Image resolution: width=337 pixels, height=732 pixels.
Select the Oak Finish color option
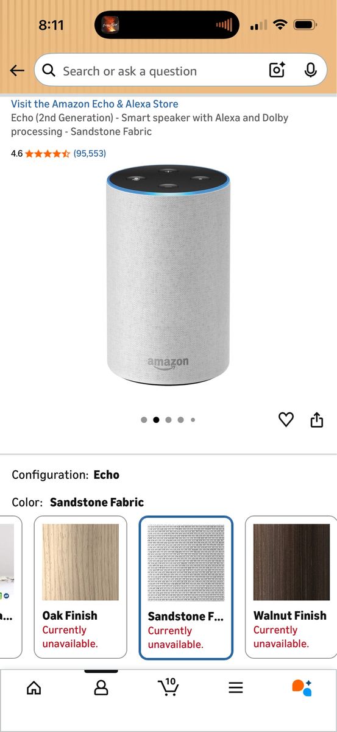pos(80,587)
